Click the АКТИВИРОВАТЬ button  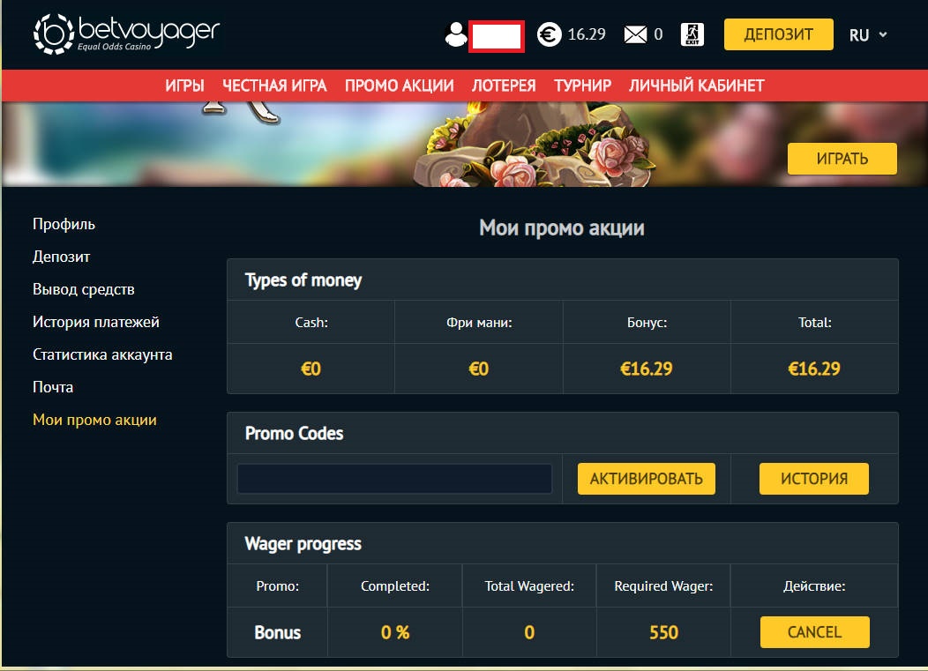[x=647, y=479]
